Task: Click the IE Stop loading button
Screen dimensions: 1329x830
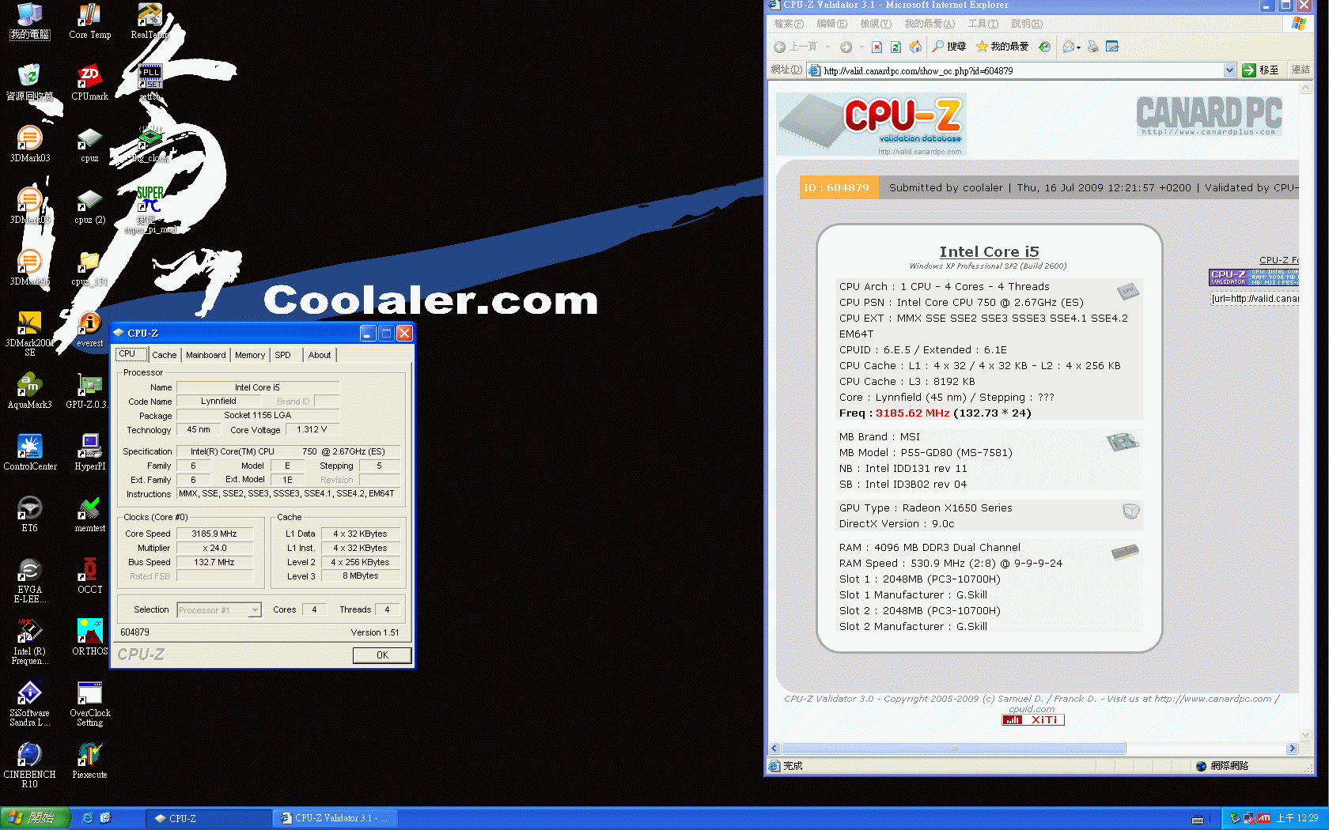Action: click(877, 47)
